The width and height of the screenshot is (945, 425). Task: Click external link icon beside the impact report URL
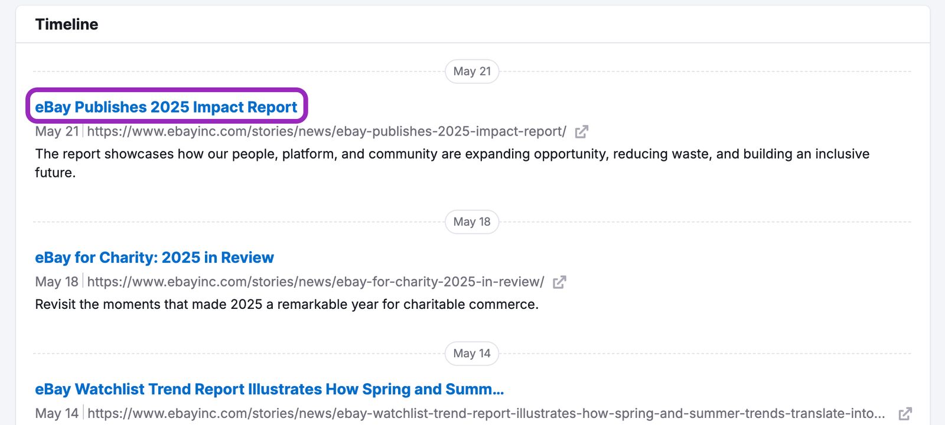pyautogui.click(x=582, y=131)
